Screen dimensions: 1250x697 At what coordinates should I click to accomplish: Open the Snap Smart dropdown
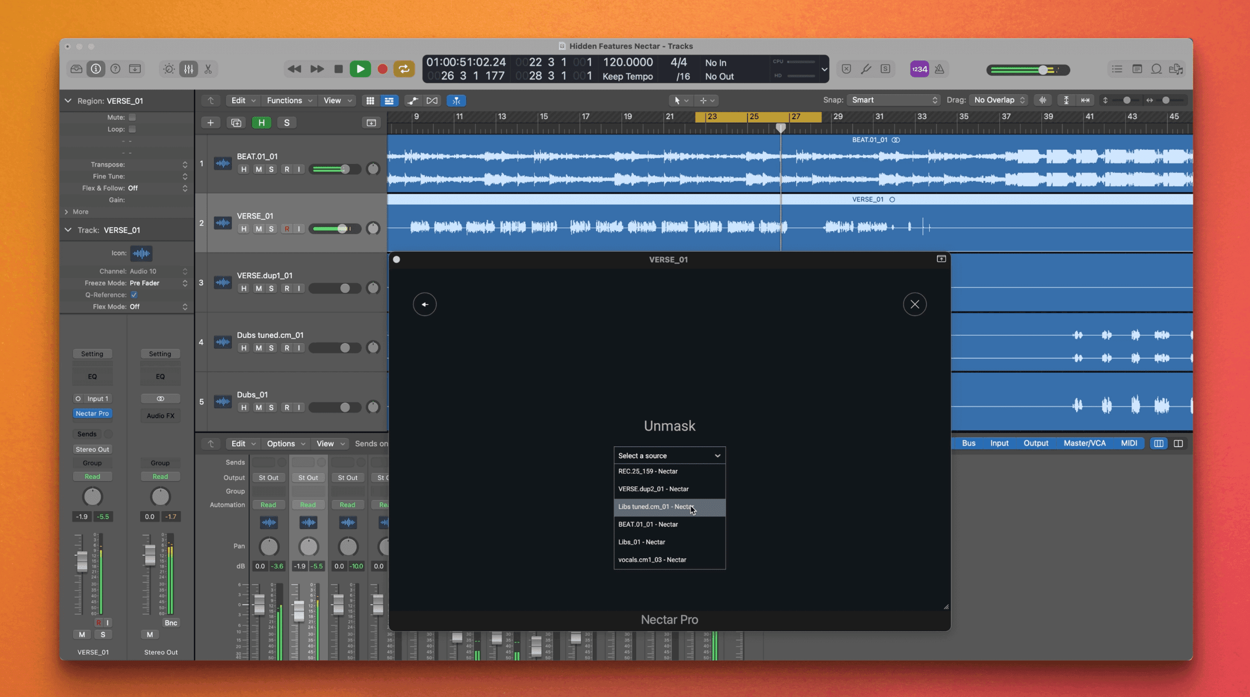point(894,100)
